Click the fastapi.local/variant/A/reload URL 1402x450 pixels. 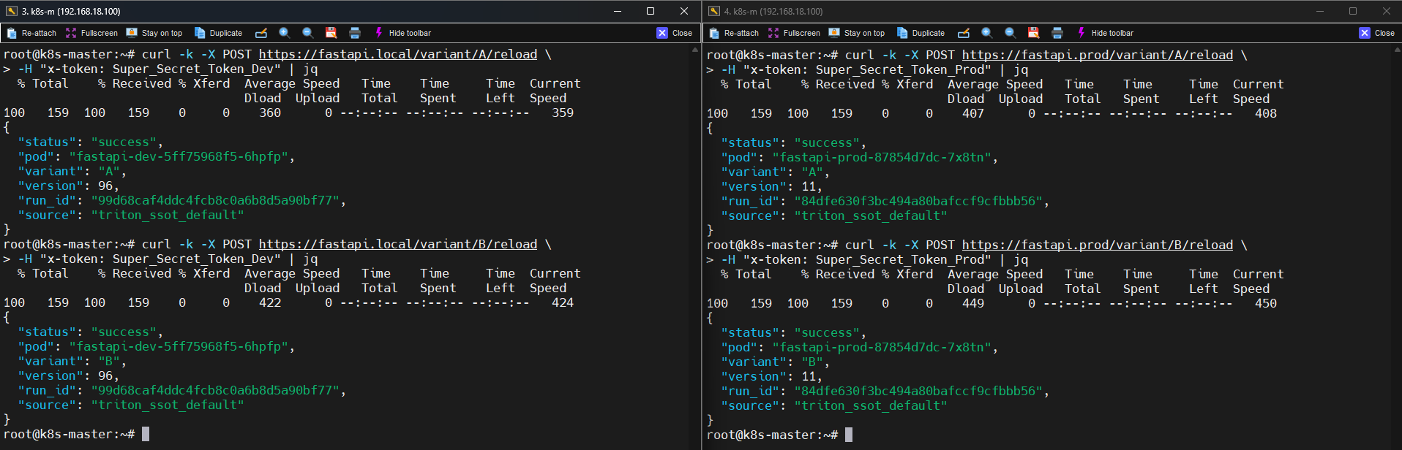point(398,55)
